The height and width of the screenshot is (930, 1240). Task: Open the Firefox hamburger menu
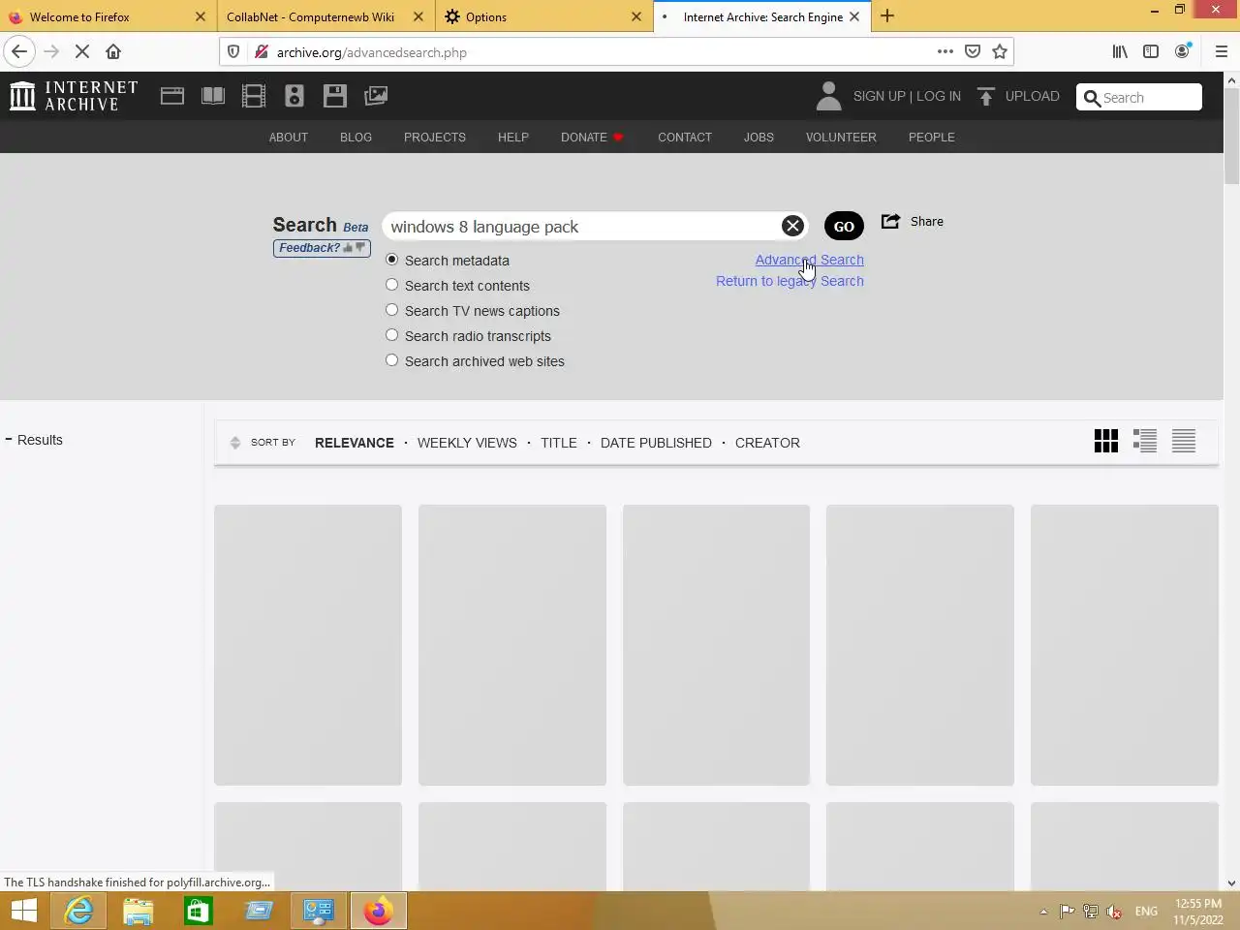[1221, 51]
